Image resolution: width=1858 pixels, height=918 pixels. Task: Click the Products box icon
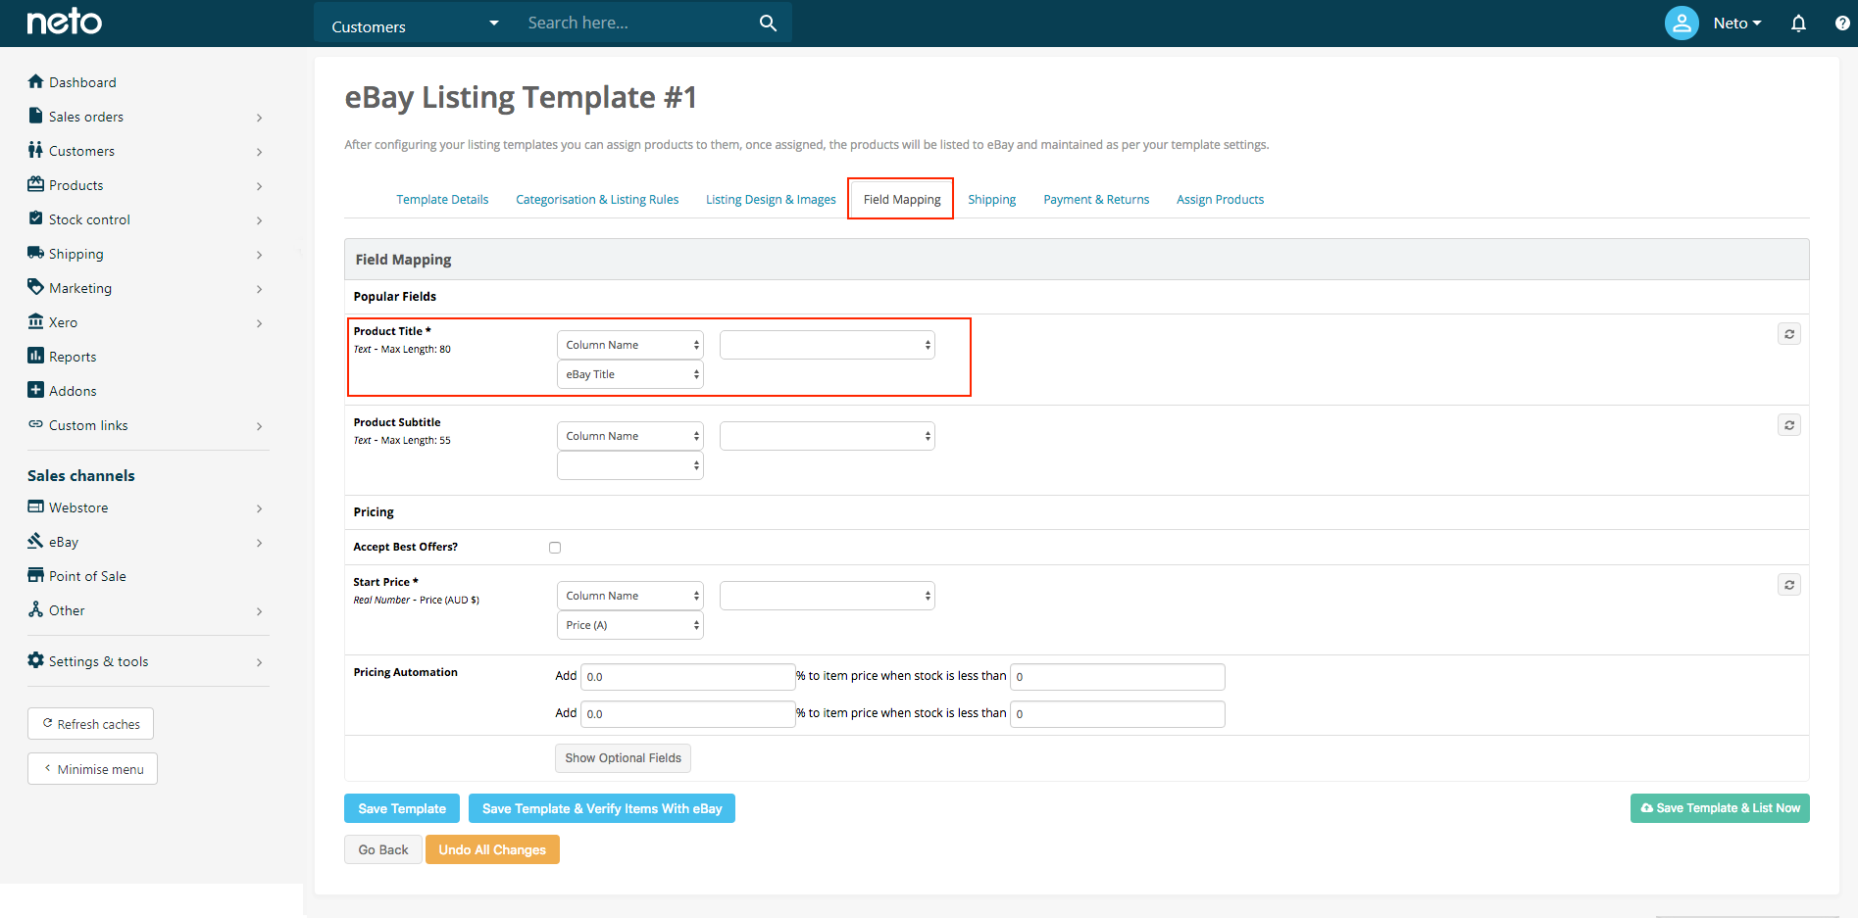pyautogui.click(x=36, y=184)
